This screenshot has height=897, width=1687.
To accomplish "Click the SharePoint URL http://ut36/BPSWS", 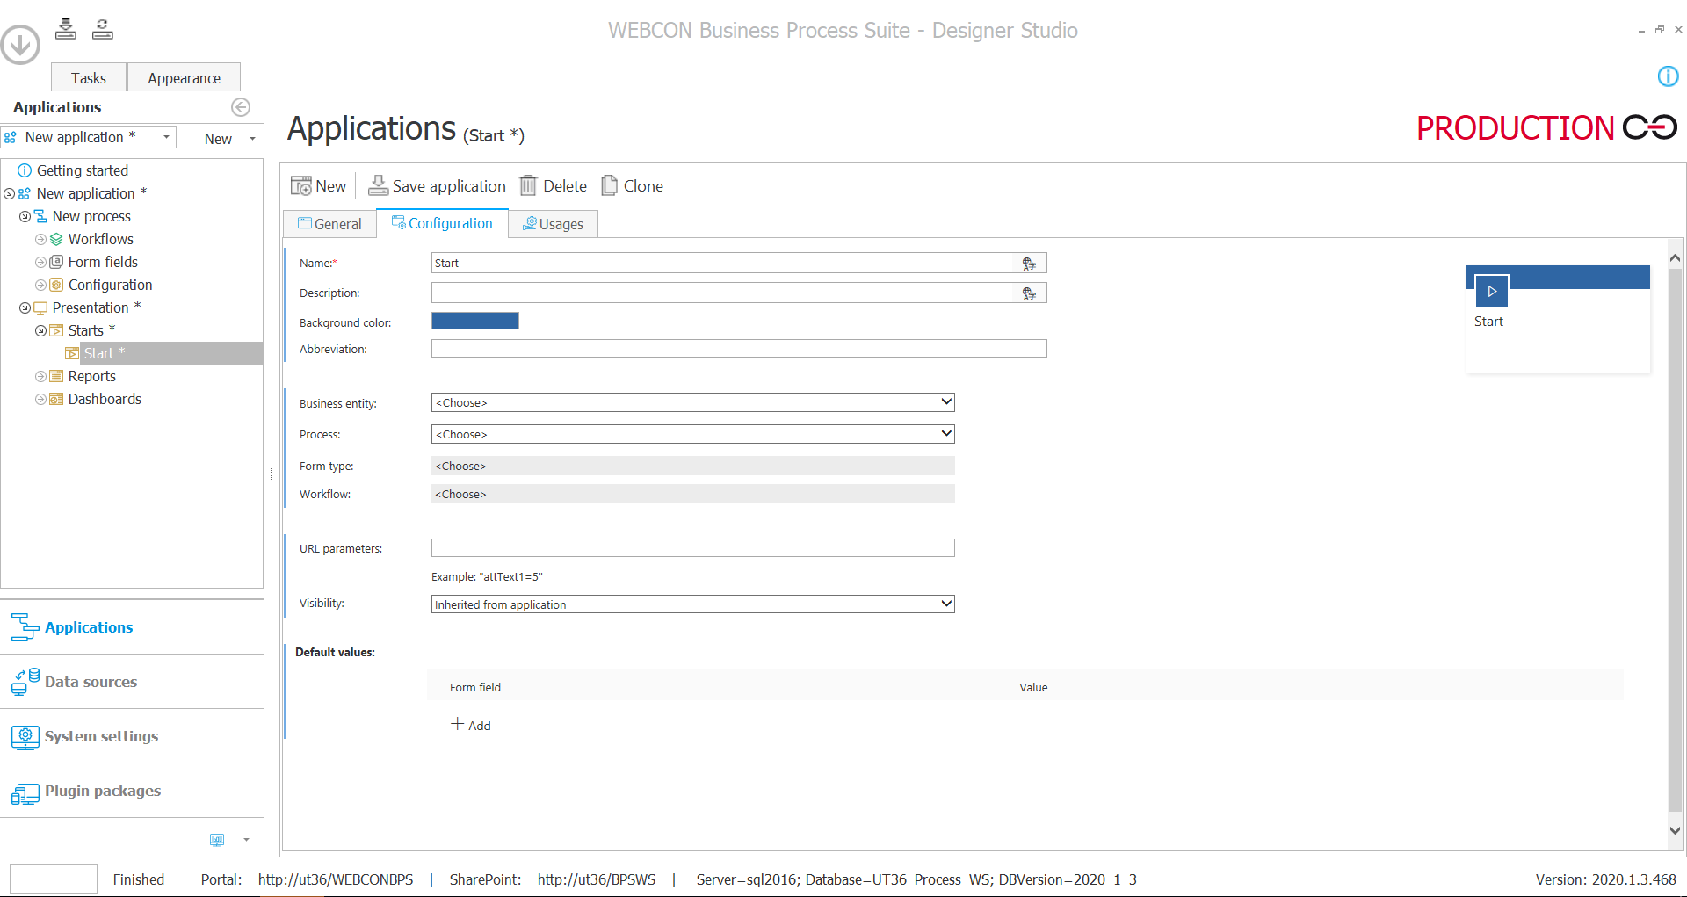I will 597,879.
